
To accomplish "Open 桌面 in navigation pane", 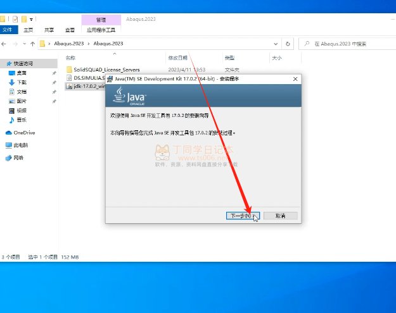I will (x=22, y=73).
